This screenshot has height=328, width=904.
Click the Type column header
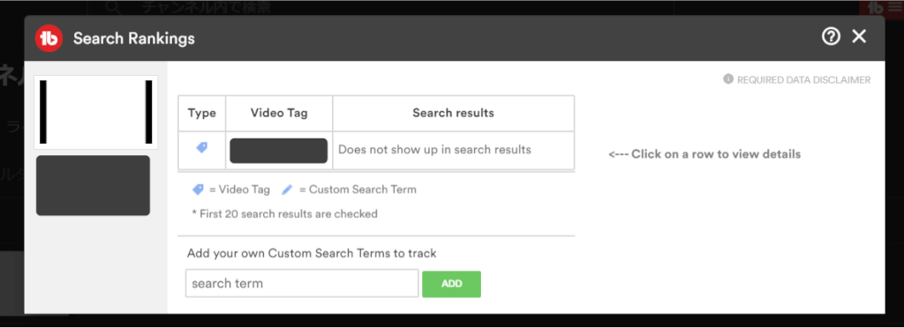click(x=202, y=113)
